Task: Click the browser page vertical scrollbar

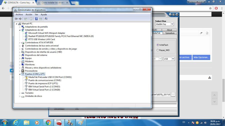Action: 223,90
